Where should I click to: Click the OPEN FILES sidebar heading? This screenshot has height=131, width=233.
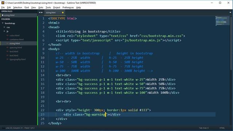click(x=7, y=11)
